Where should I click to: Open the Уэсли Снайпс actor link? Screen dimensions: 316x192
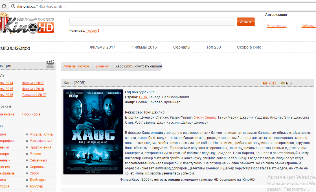(x=205, y=117)
